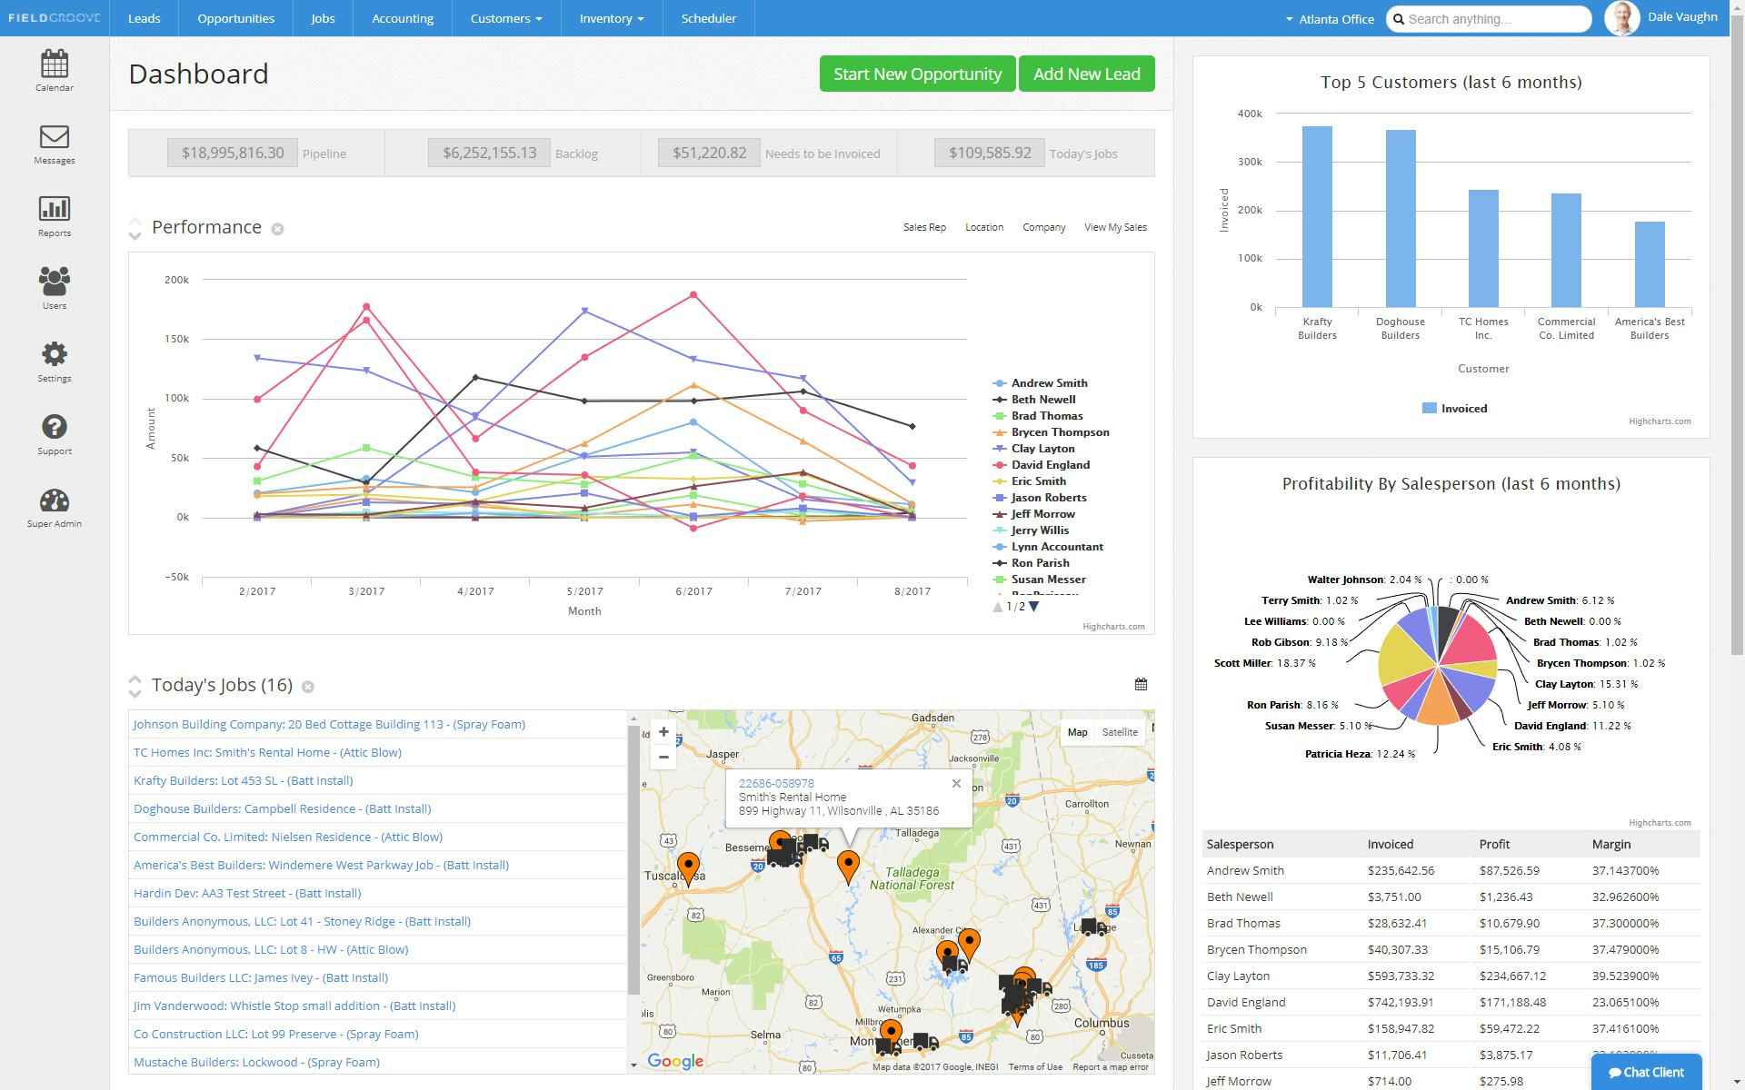Open the Scheduler menu item
This screenshot has height=1090, width=1745.
pyautogui.click(x=708, y=18)
